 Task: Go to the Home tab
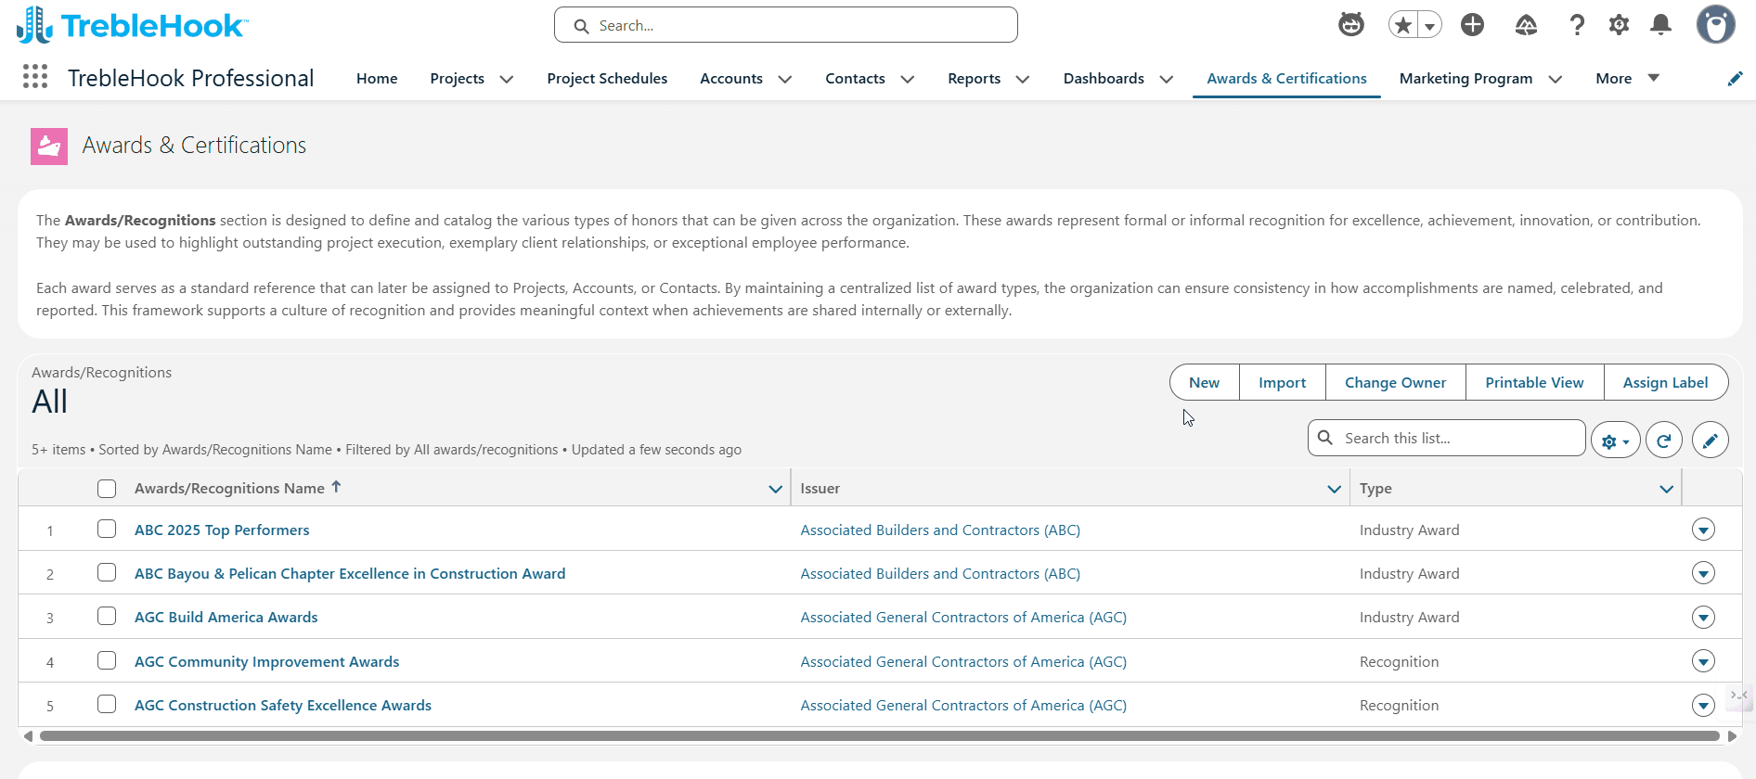click(377, 79)
